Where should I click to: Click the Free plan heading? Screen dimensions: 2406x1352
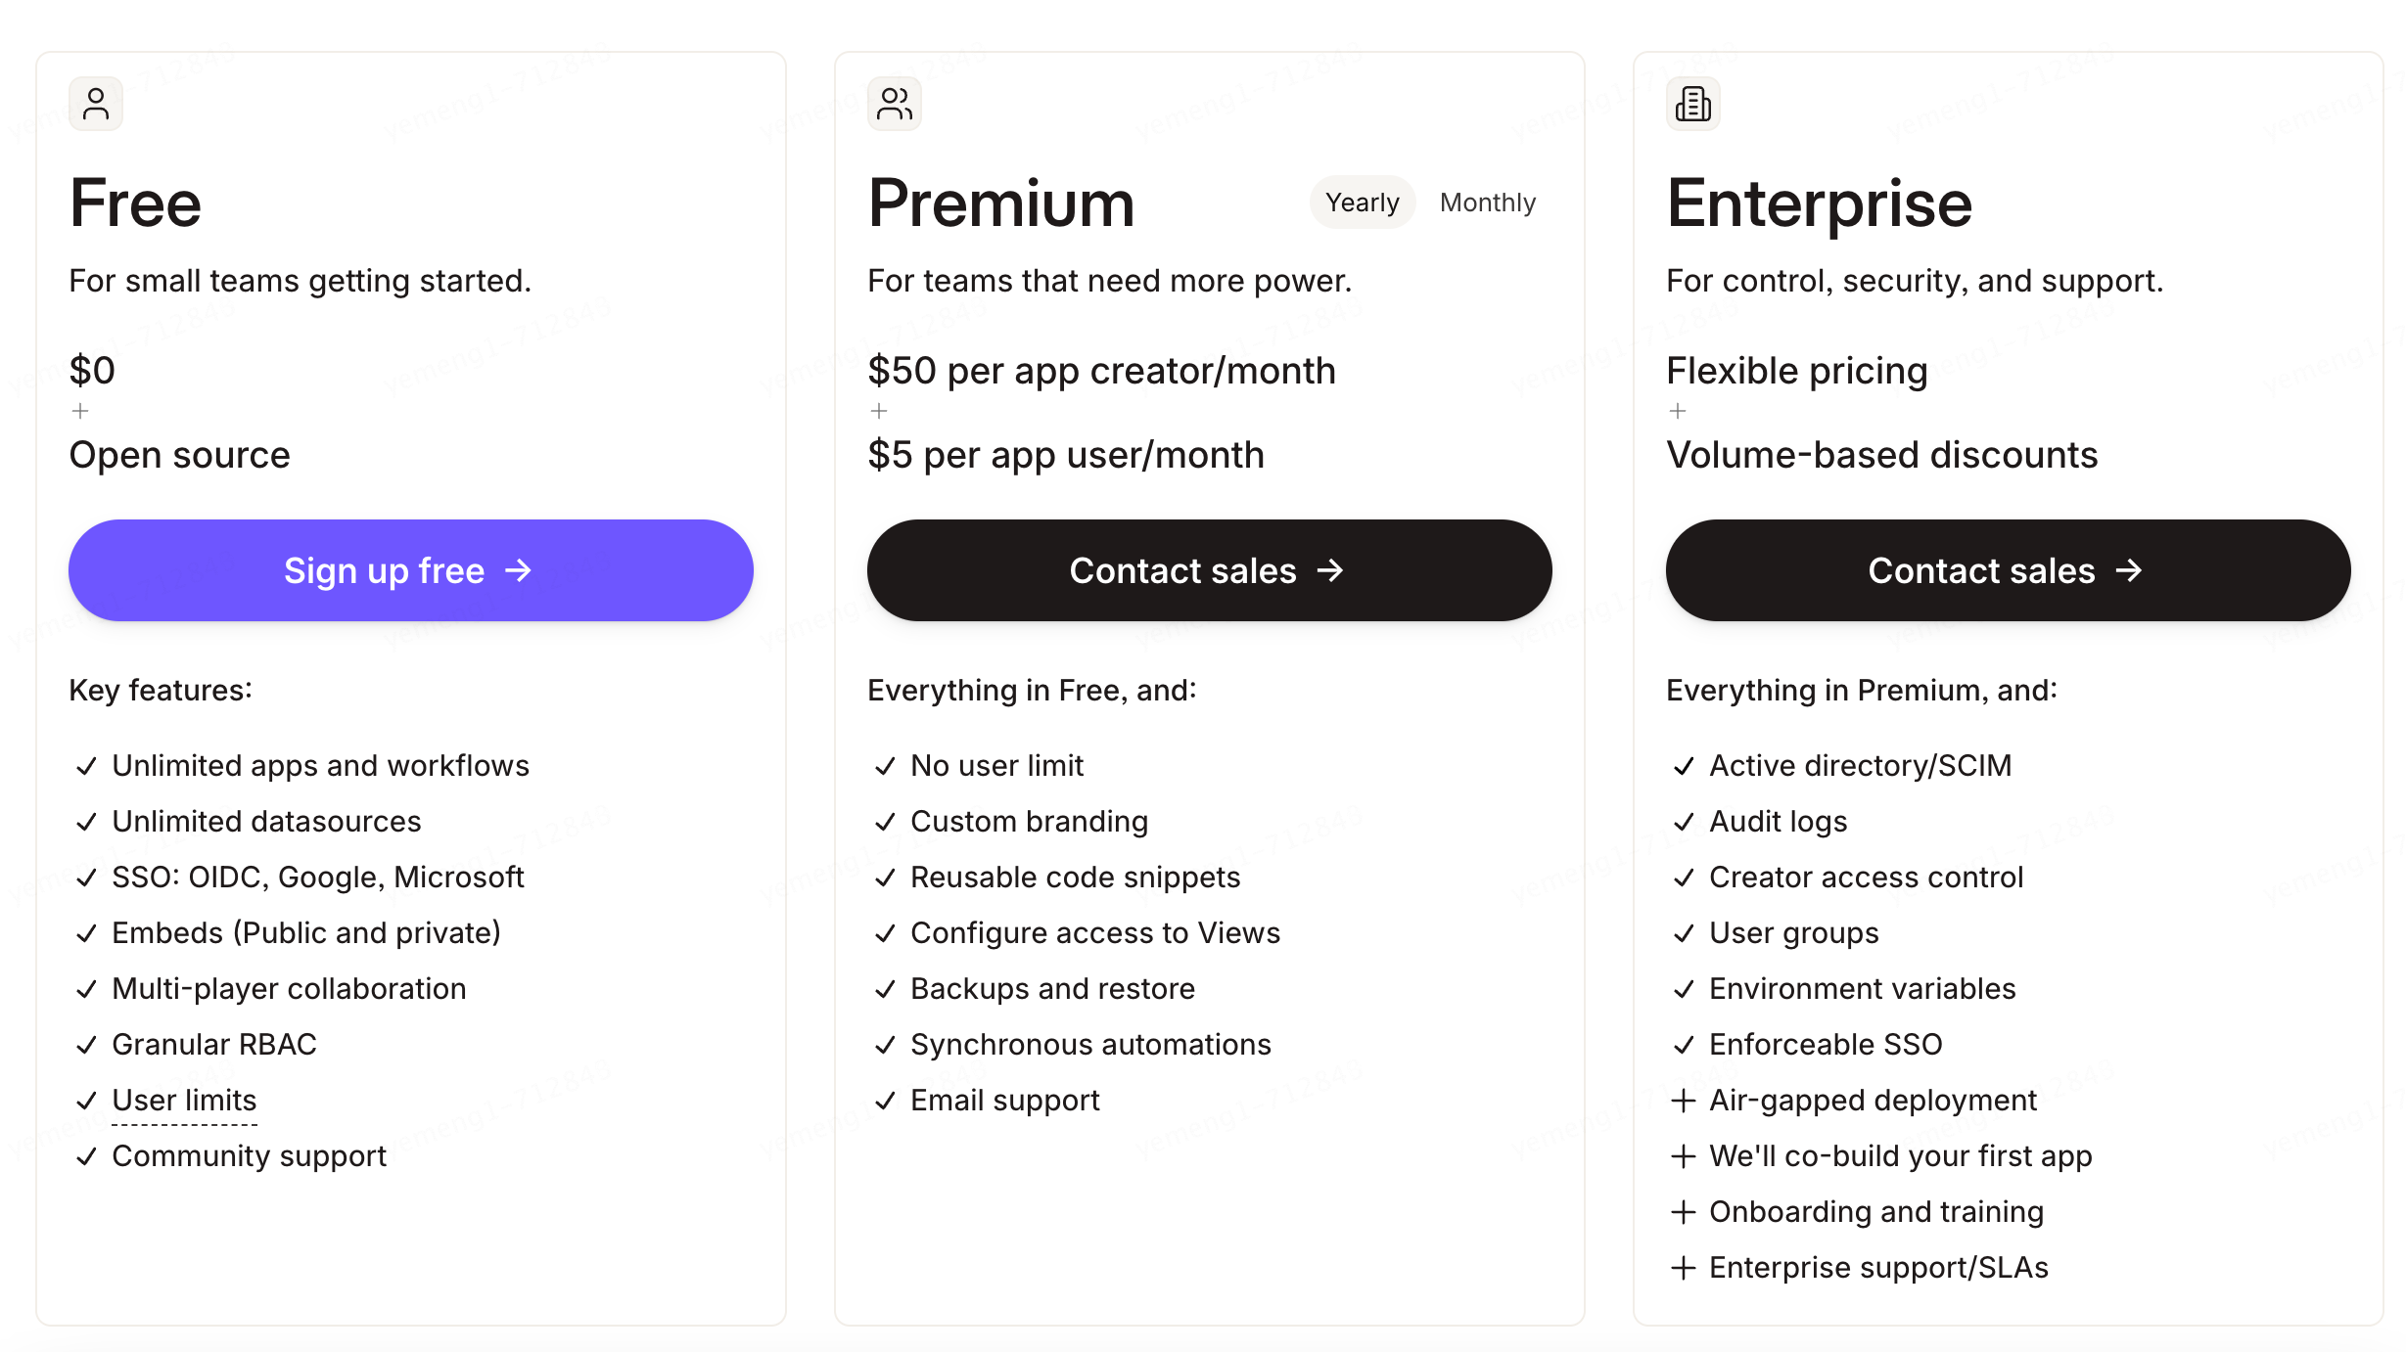tap(135, 203)
